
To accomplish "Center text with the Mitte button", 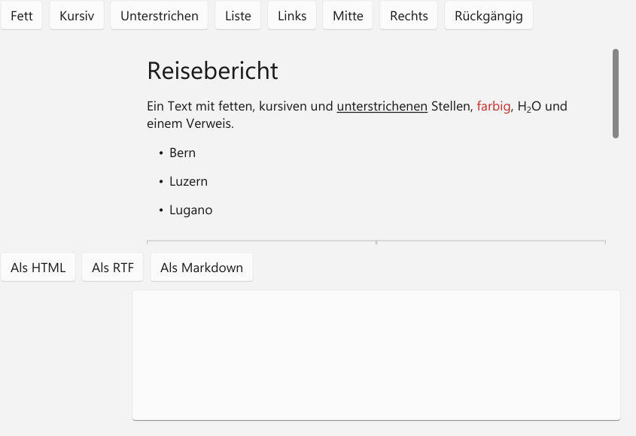I will click(348, 16).
